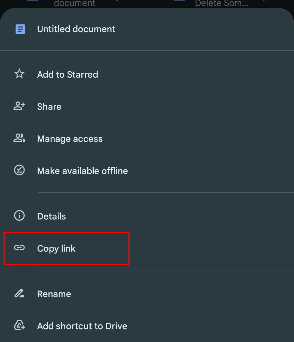Screen dimensions: 294x342
Task: Tap the add-person Share icon
Action: 19,106
